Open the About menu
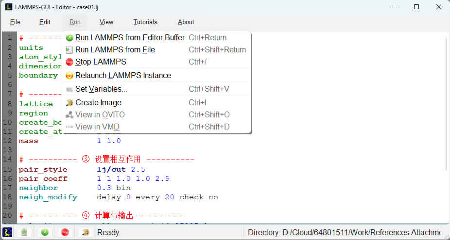Viewport: 450px width, 240px height. tap(186, 22)
